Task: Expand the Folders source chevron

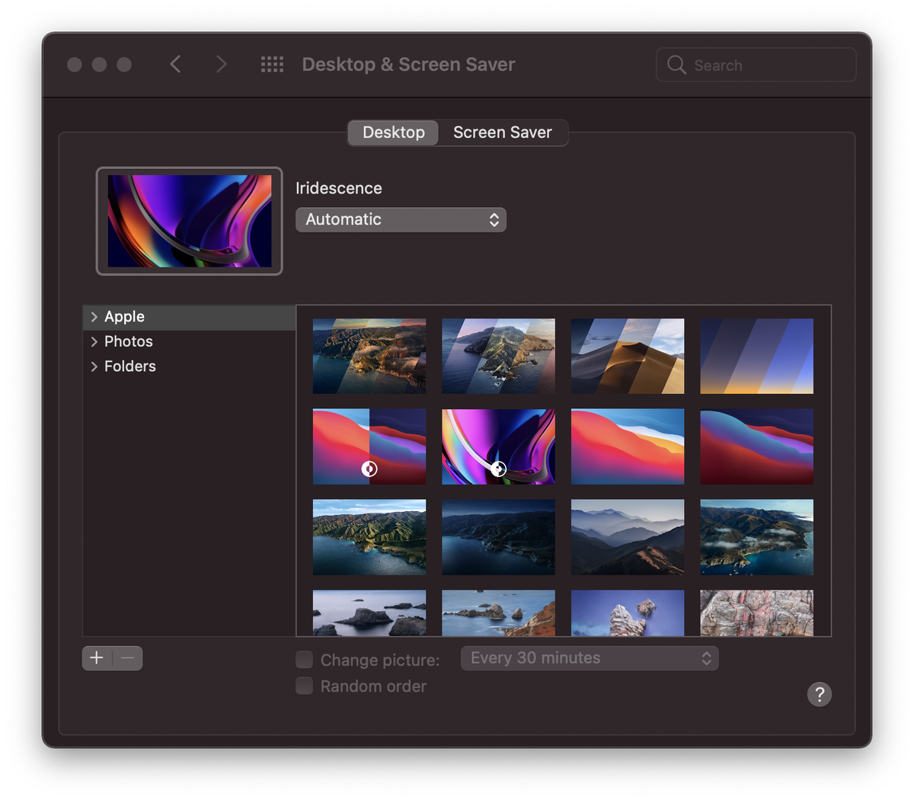Action: point(94,366)
